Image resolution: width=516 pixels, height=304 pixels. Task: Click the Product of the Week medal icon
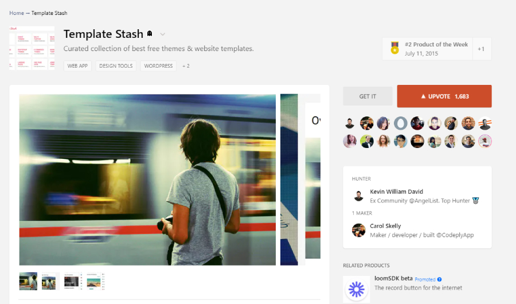tap(394, 48)
